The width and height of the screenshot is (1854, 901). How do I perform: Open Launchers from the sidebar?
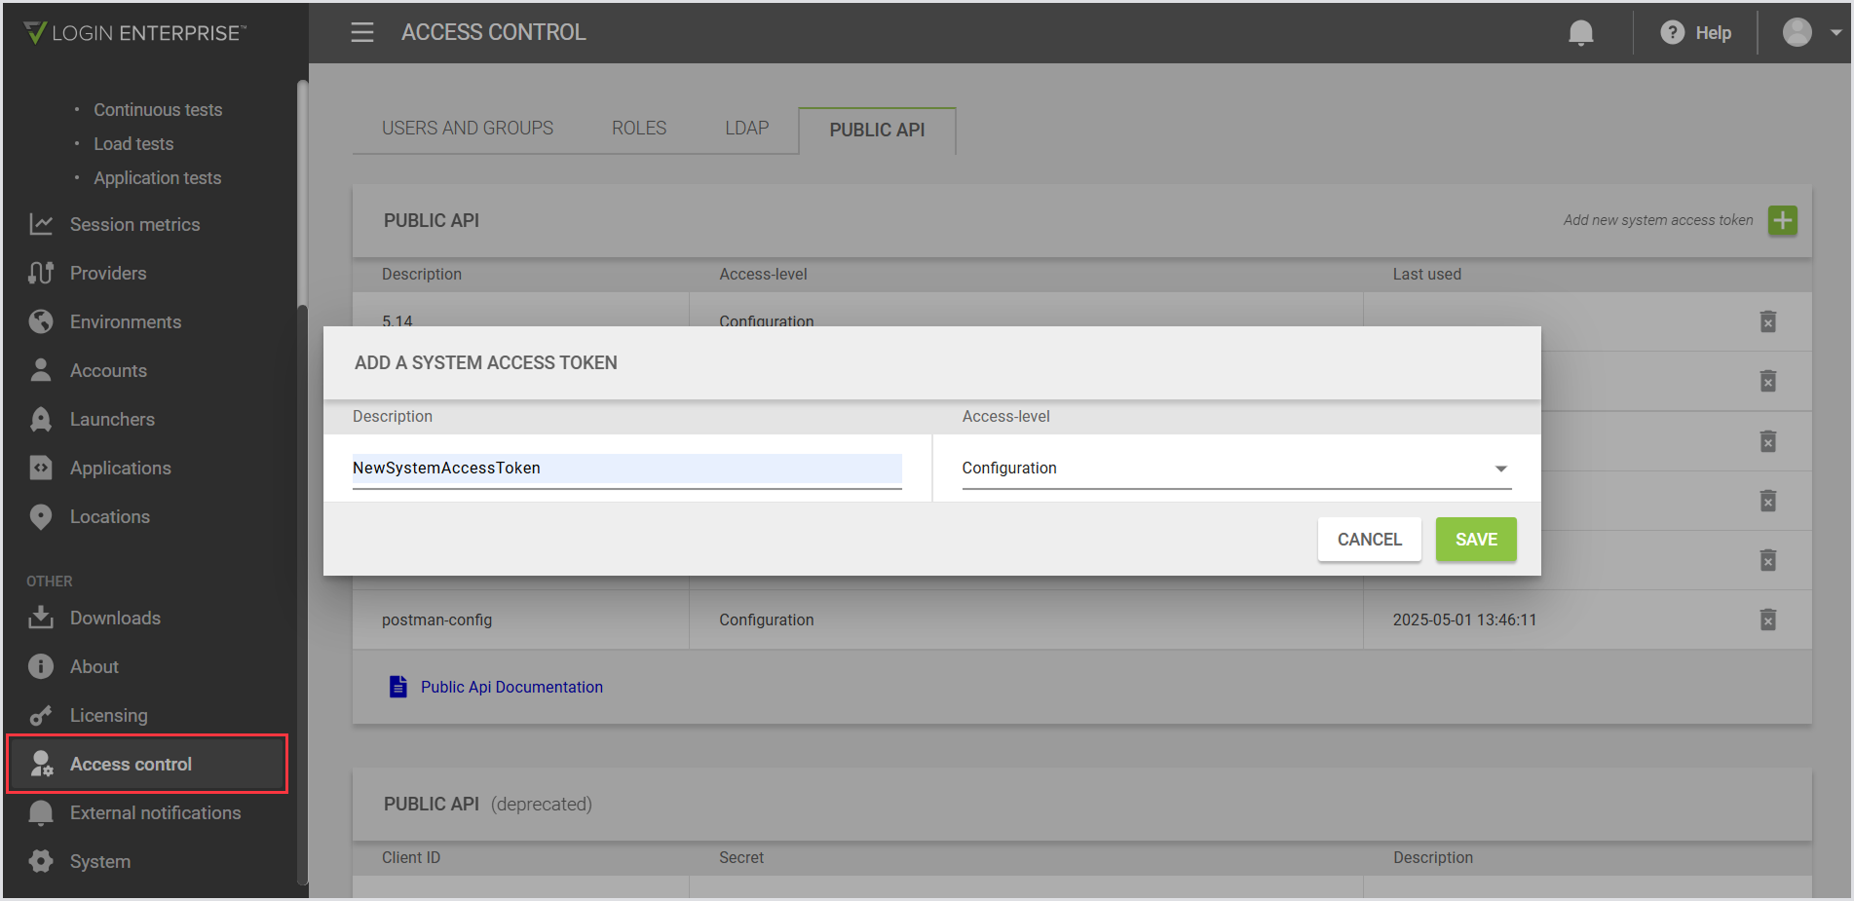tap(112, 419)
